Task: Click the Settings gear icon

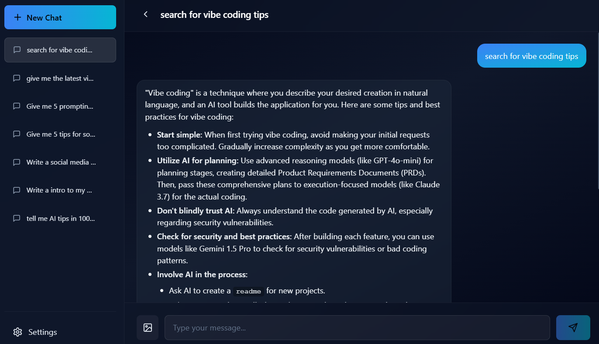Action: click(x=17, y=332)
